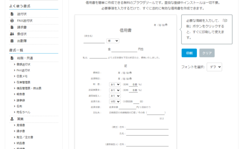The image size is (241, 149).
Task: Open 請求書 under 営業 list
Action: 21,131
